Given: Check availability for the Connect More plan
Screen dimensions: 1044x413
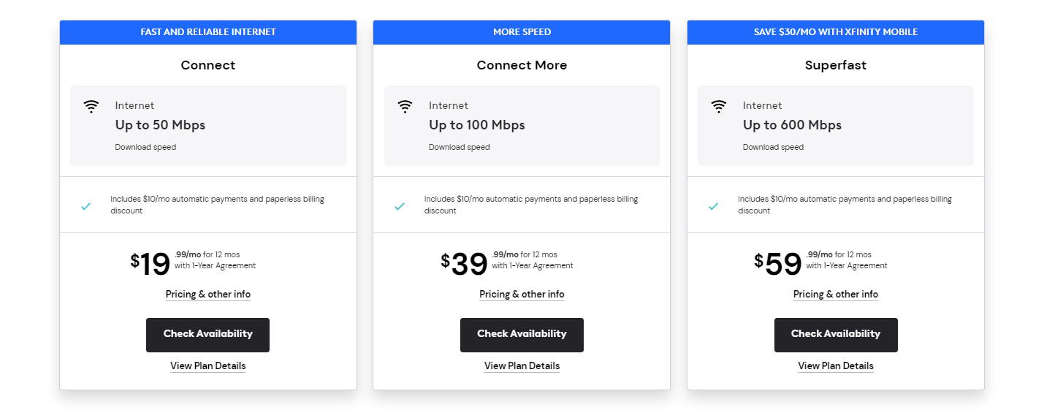Looking at the screenshot, I should click(522, 335).
